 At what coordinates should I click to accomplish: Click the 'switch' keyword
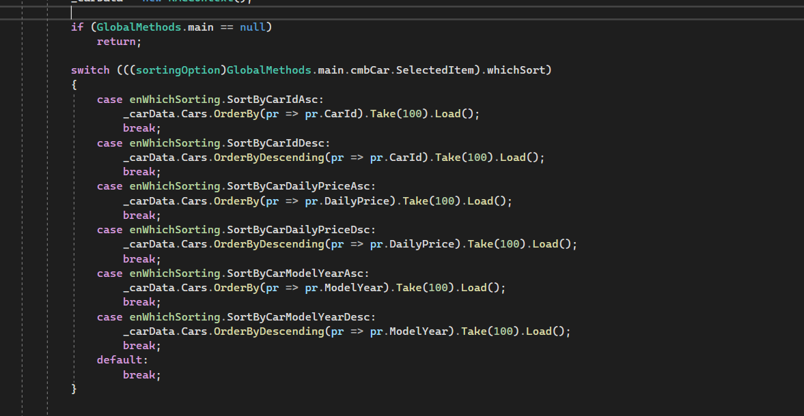[x=90, y=70]
